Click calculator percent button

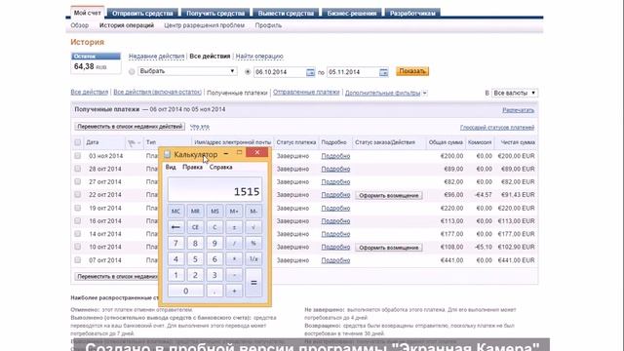(253, 243)
